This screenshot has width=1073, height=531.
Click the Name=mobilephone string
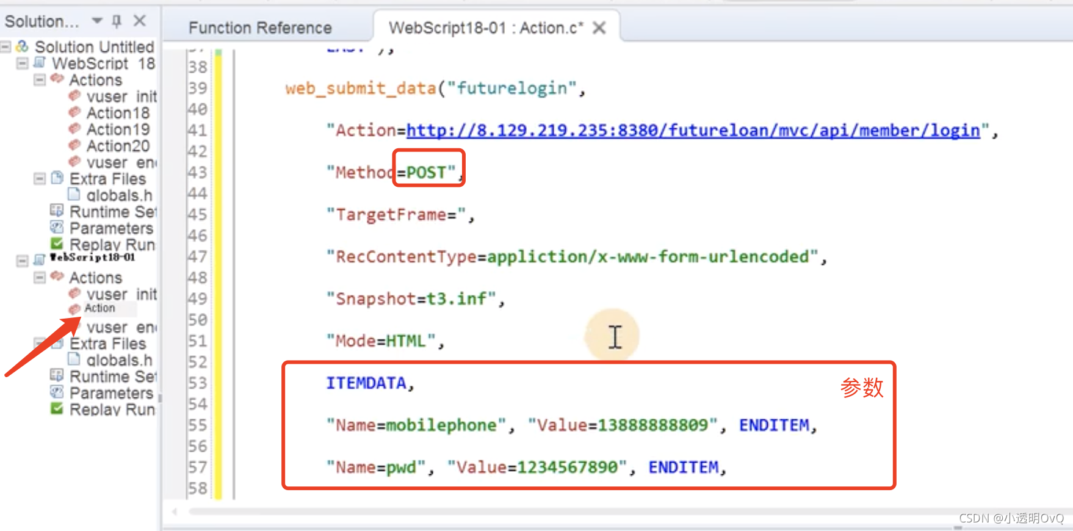coord(416,425)
